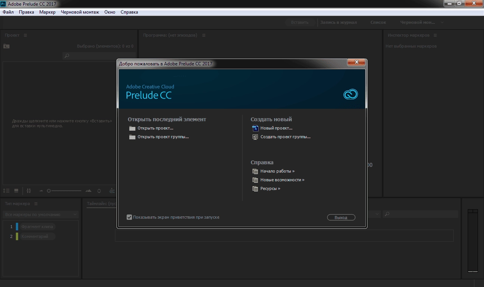The width and height of the screenshot is (484, 287).
Task: Click the document icon beside Ресурсы
Action: point(255,189)
